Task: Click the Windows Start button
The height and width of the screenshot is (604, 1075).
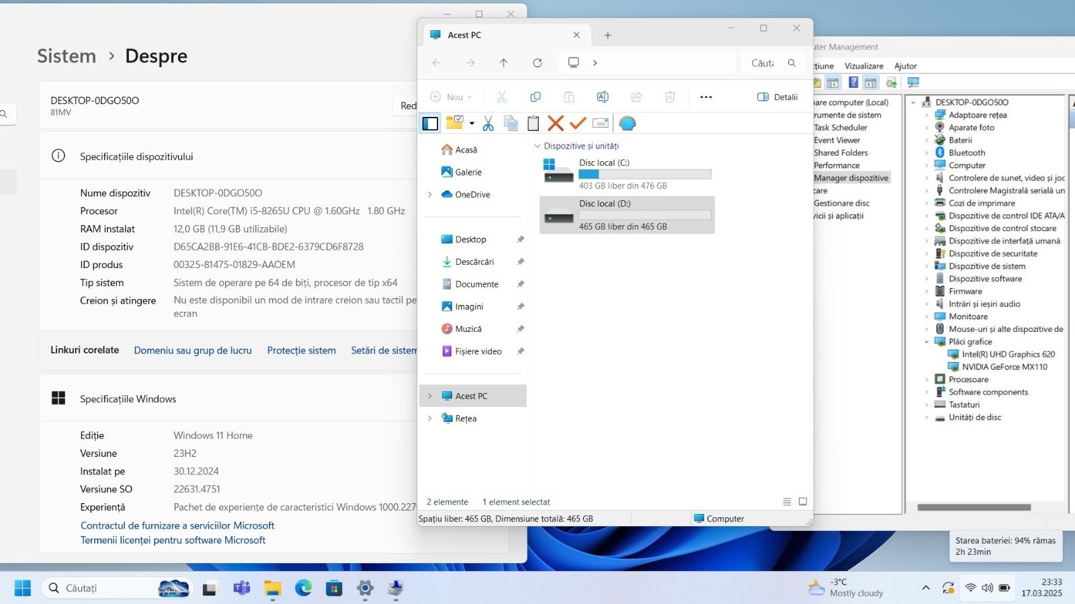Action: pos(23,589)
